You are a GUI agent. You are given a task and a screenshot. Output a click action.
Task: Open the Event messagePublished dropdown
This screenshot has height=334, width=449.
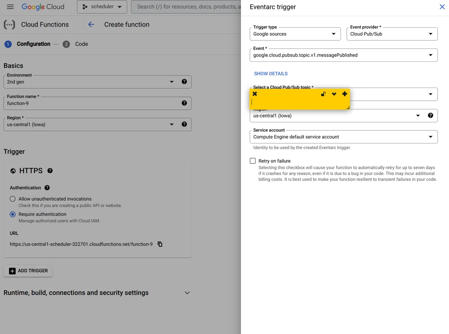point(343,55)
